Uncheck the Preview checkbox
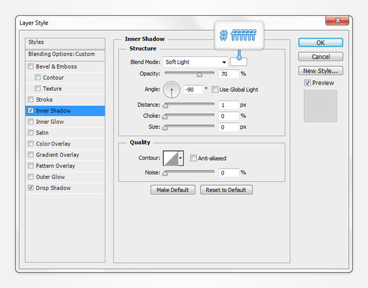The image size is (368, 288). pos(308,83)
